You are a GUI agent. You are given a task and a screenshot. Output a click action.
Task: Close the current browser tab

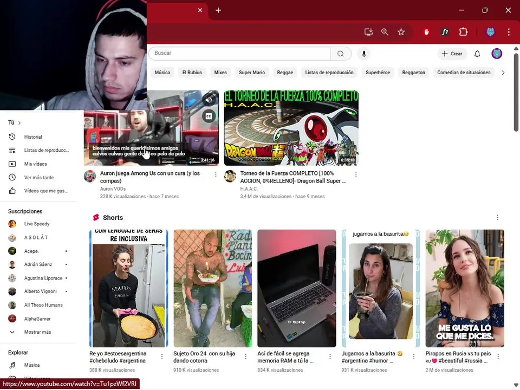[200, 10]
